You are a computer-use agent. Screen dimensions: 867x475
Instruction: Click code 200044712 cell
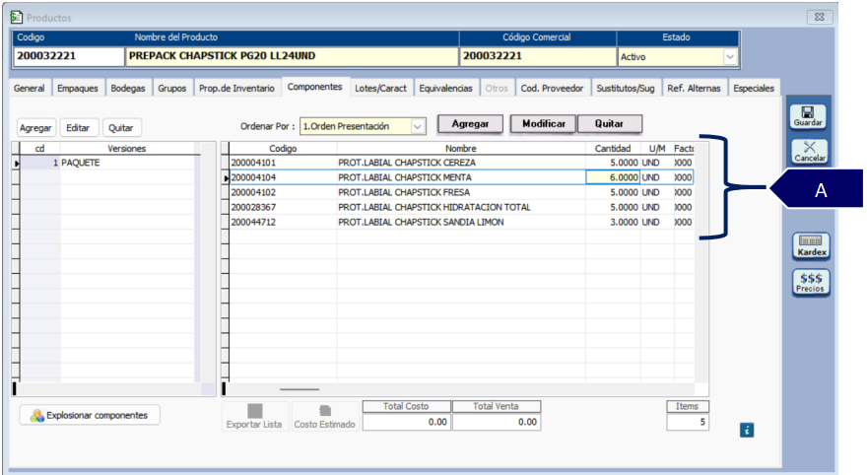point(283,223)
